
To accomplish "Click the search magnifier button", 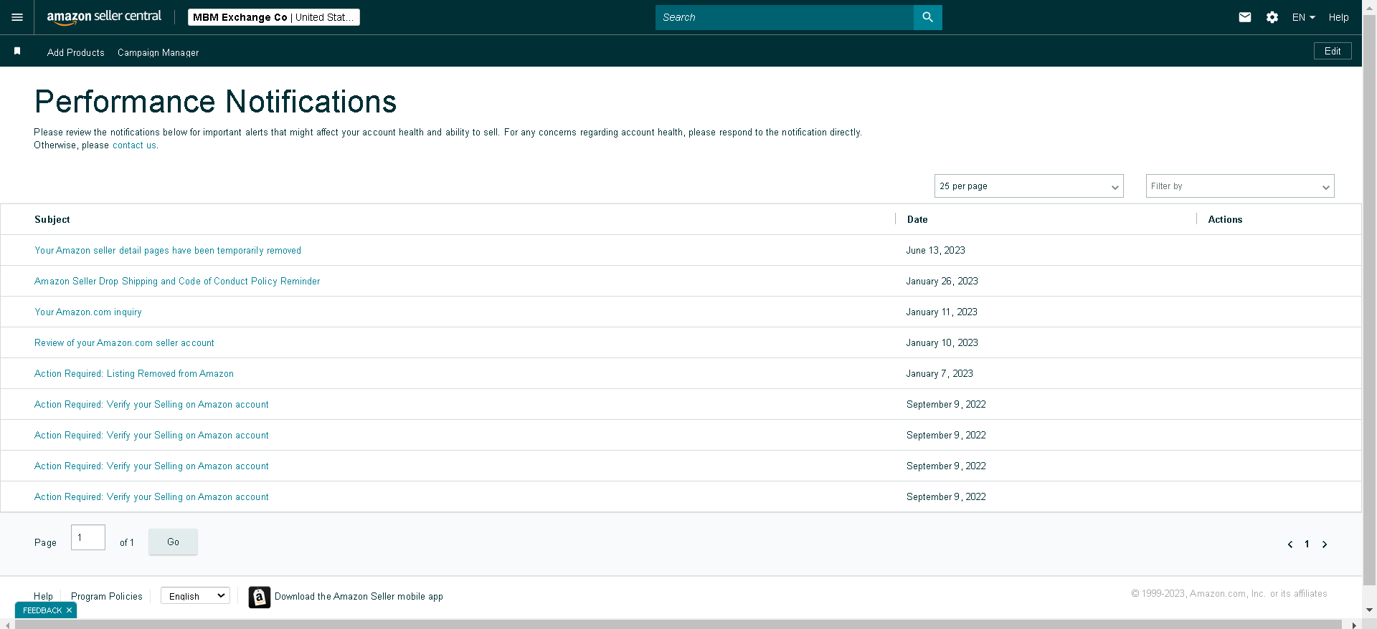I will 927,17.
